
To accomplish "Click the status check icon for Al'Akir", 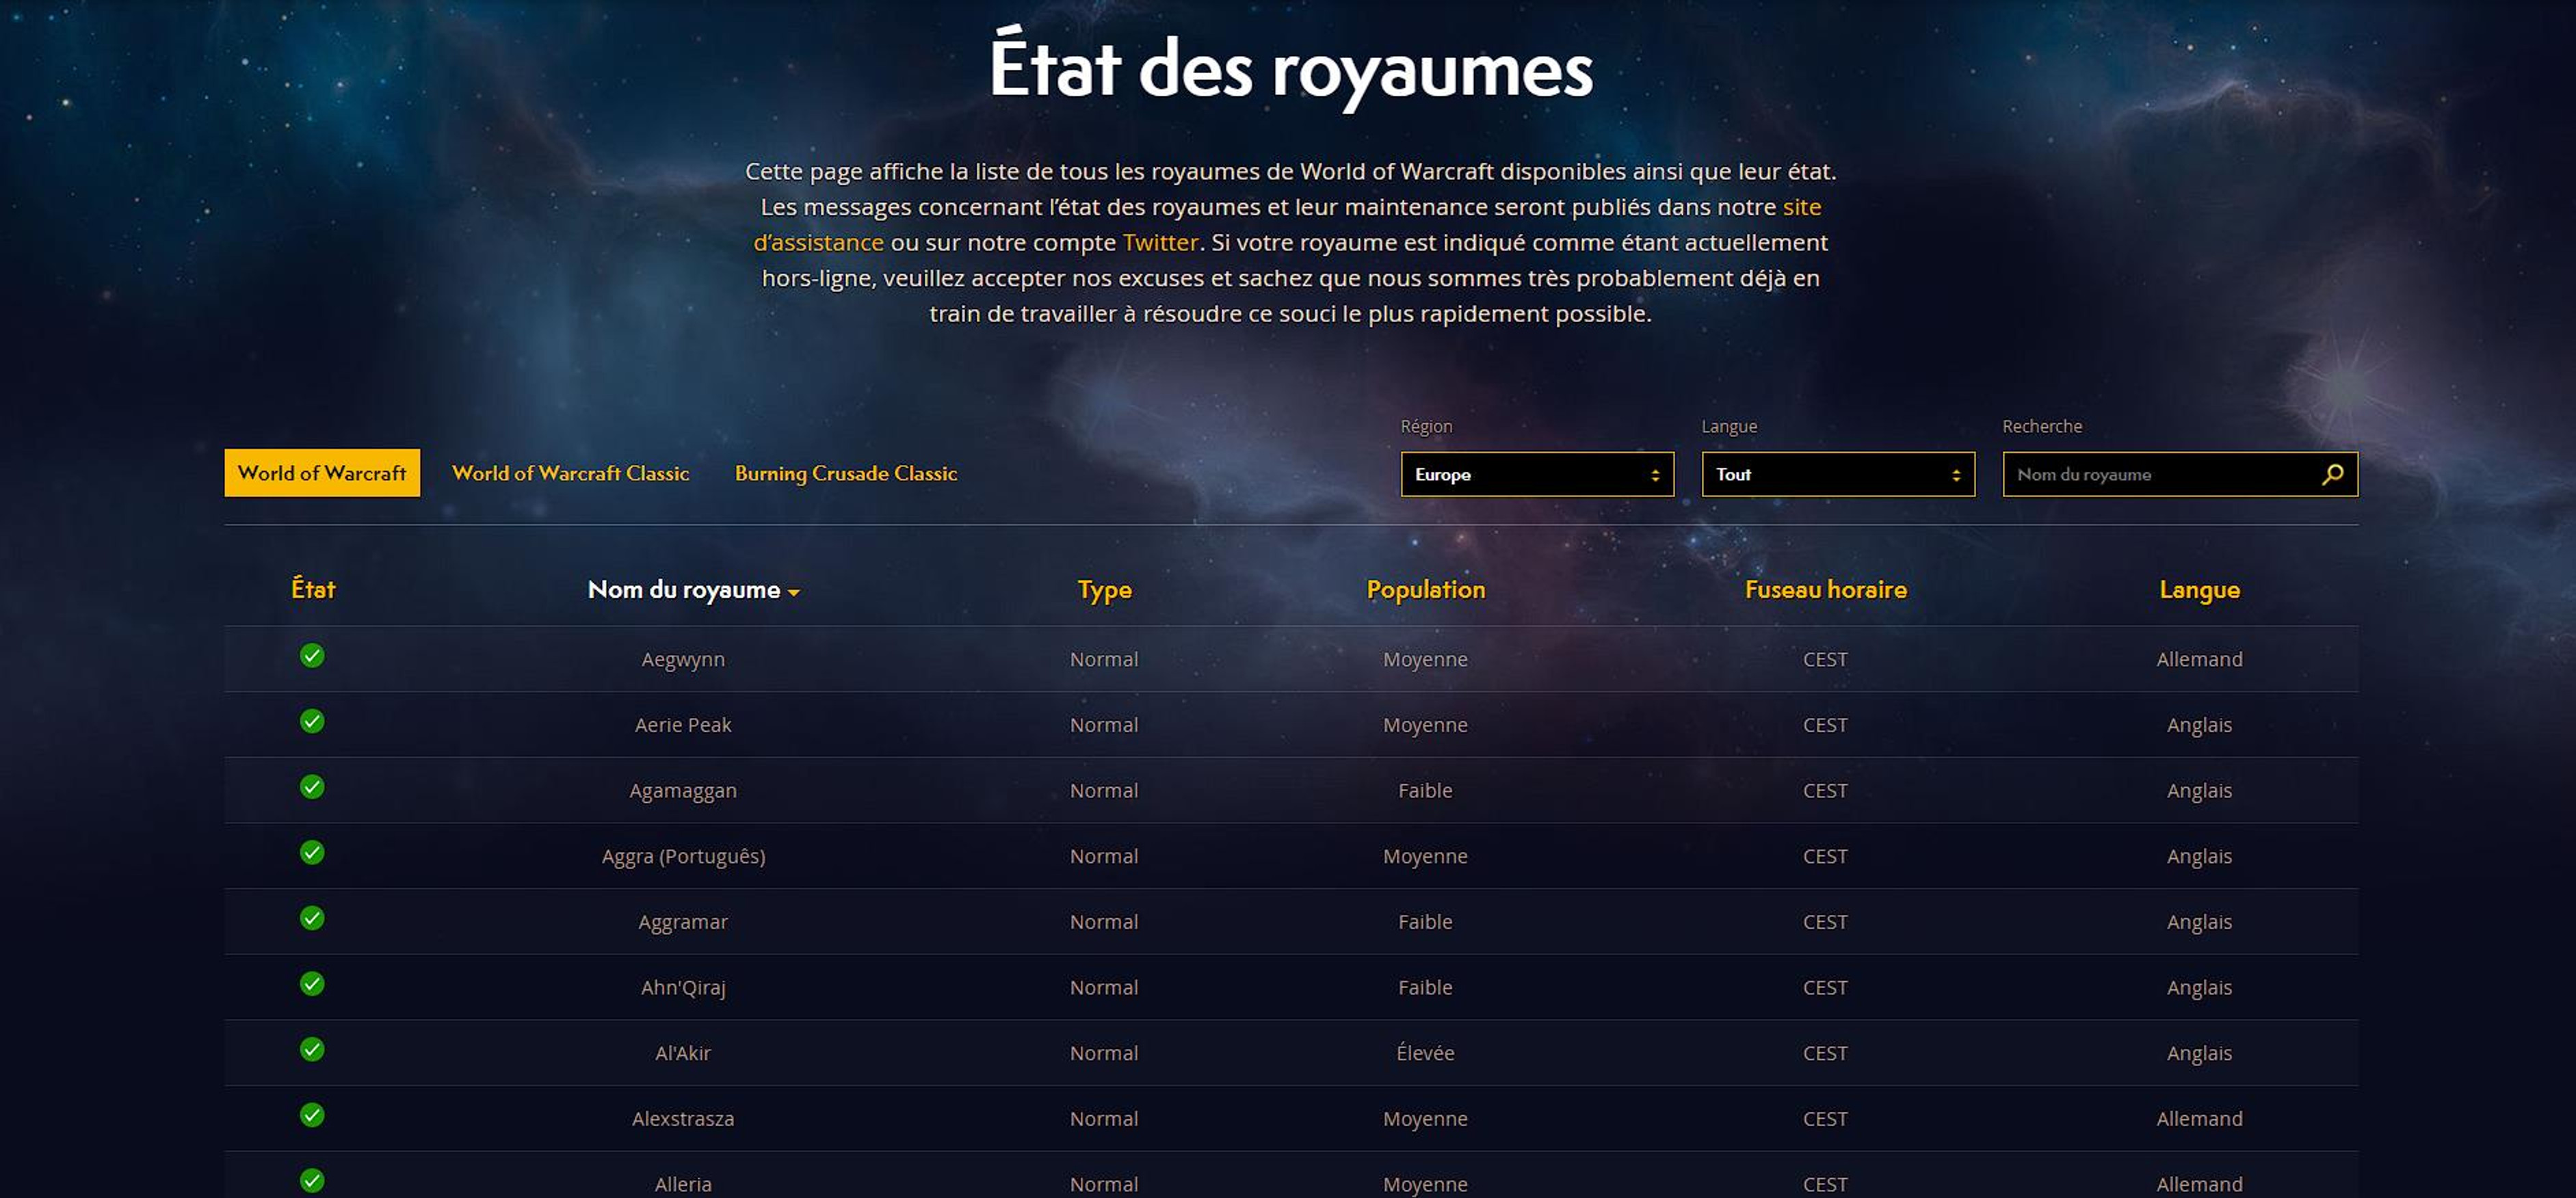I will coord(312,1049).
